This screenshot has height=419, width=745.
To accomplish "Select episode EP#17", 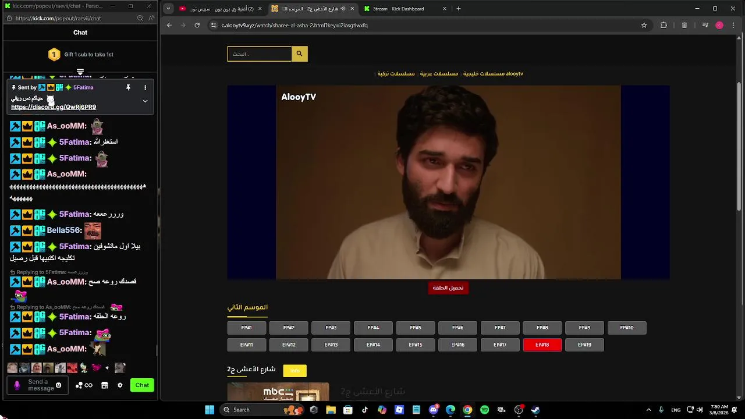I will point(500,345).
